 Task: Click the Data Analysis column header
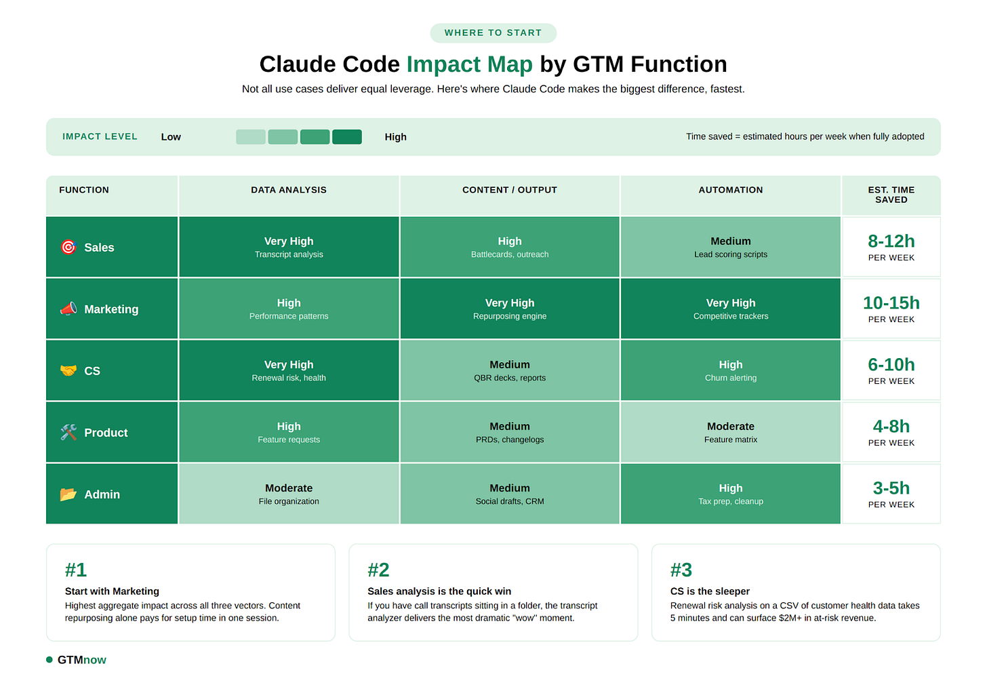pos(289,190)
